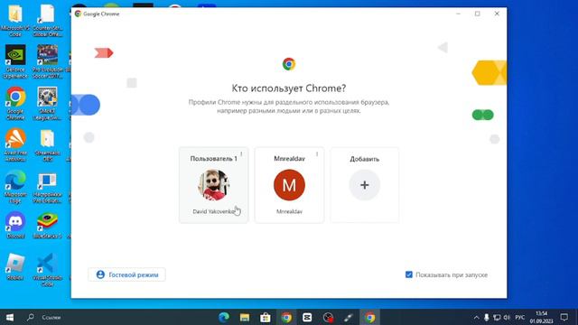Viewport: 578px width, 325px height.
Task: Open the Windows Start menu
Action: coord(10,317)
